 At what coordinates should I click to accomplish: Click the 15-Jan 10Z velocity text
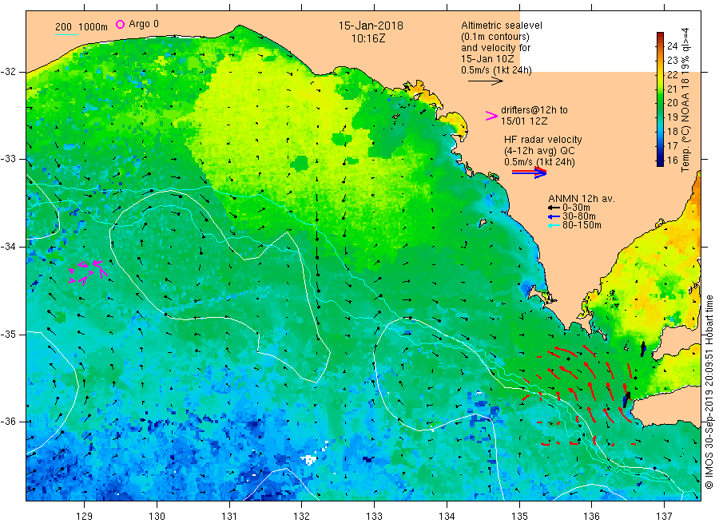click(x=487, y=58)
